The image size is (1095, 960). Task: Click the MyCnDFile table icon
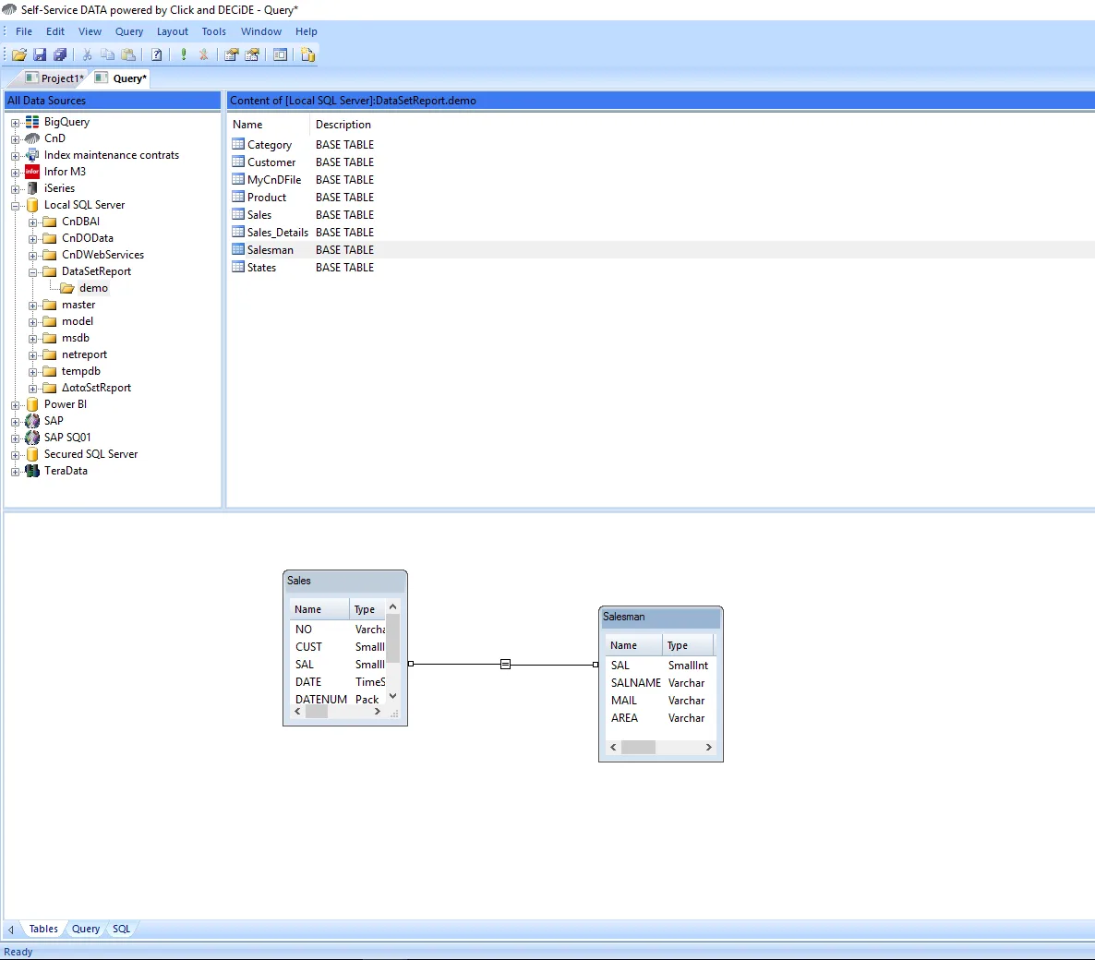(238, 179)
